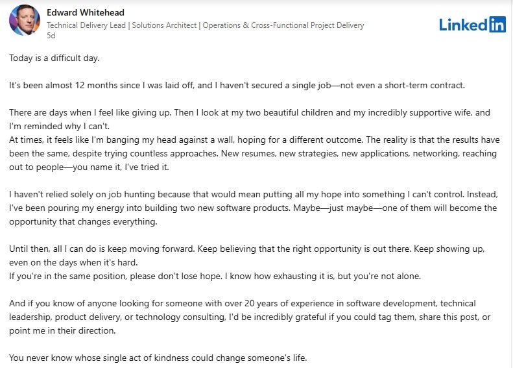The image size is (513, 368).
Task: Click the line starting 'Until then, all I'
Action: tap(247, 249)
